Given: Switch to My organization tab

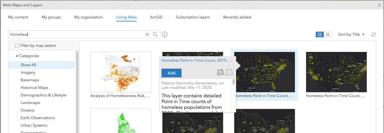Looking at the screenshot, I should [88, 17].
